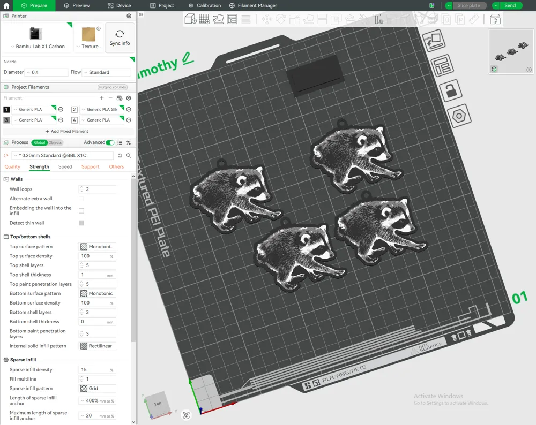Open the Slice plate dropdown arrow
The height and width of the screenshot is (425, 536).
[x=449, y=5]
